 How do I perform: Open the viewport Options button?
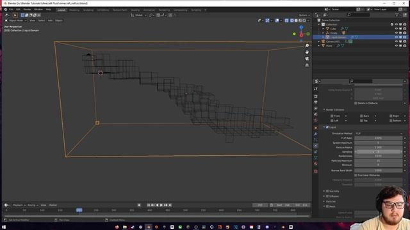304,15
